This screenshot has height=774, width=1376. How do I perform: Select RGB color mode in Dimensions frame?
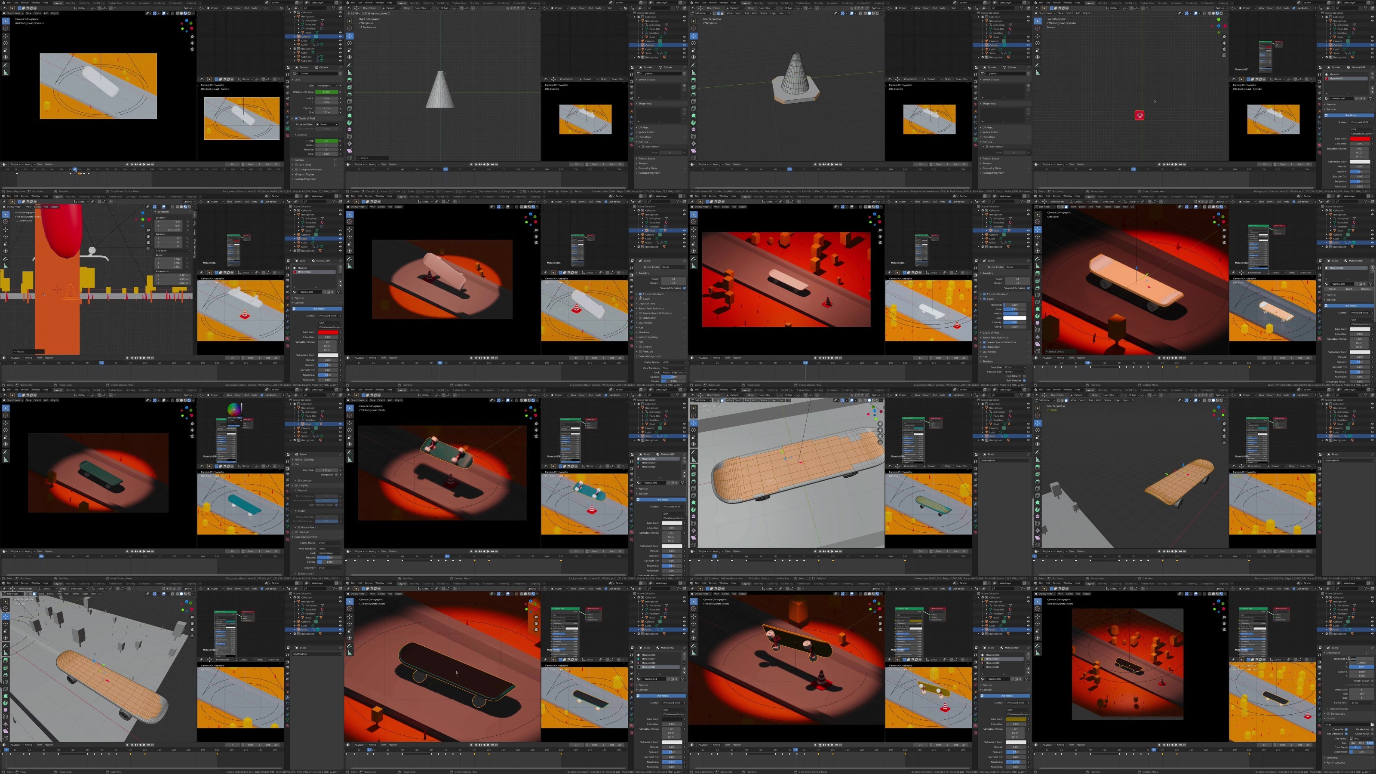tap(1361, 743)
